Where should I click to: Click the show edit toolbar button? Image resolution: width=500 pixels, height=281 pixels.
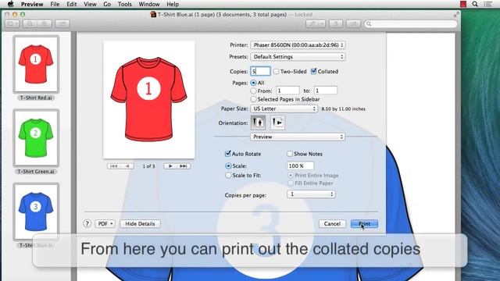[353, 24]
